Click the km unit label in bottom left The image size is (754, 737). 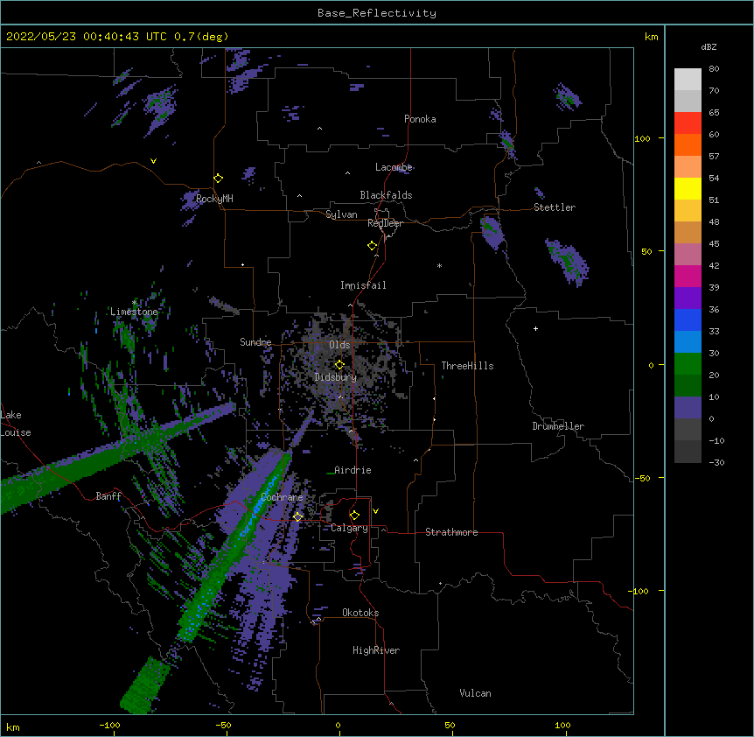pos(13,726)
